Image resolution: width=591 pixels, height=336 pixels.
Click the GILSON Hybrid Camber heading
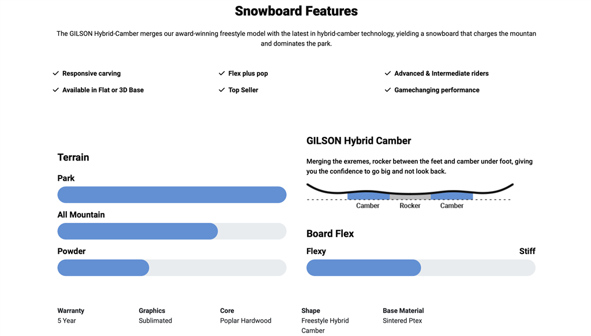[358, 141]
